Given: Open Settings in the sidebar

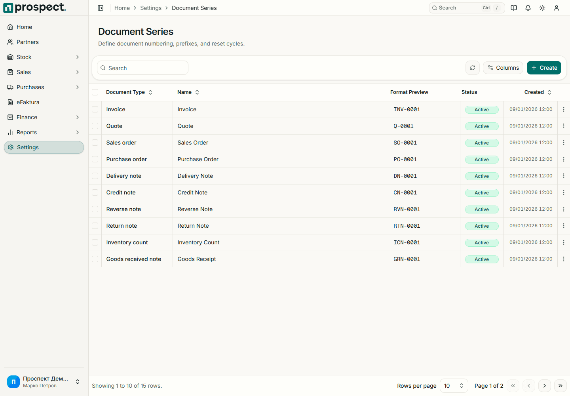Looking at the screenshot, I should 44,147.
